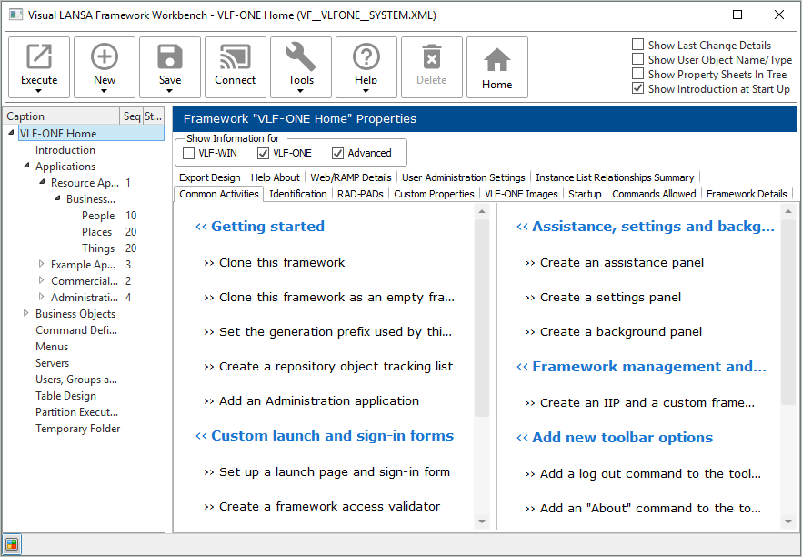Go to Home via house icon
This screenshot has height=557, width=802.
[x=497, y=60]
